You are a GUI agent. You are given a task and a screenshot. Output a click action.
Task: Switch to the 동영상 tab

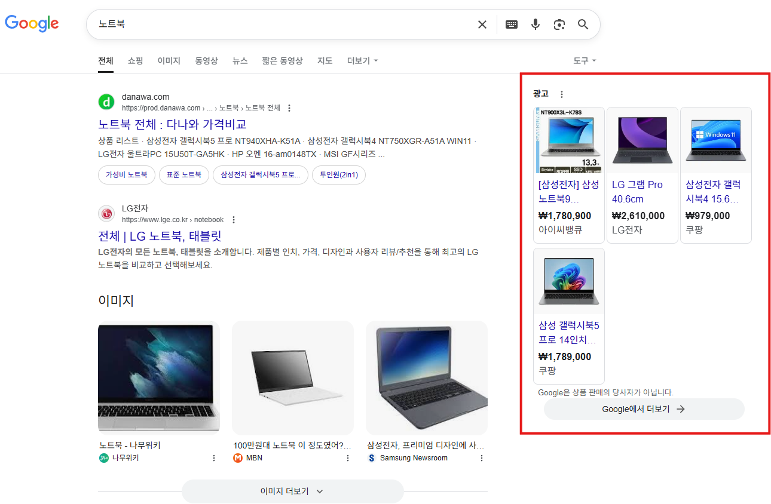click(x=206, y=61)
